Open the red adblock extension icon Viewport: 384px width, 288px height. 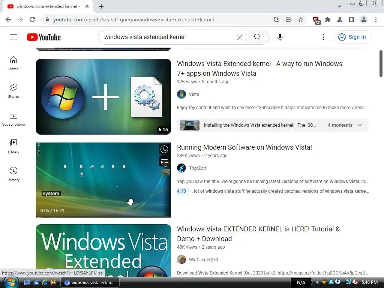tap(316, 20)
